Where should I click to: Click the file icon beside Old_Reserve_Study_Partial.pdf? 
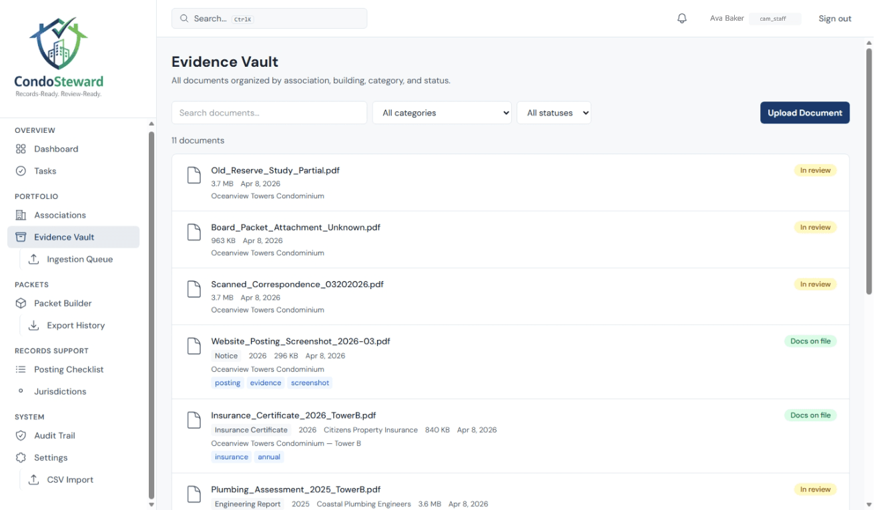point(194,175)
